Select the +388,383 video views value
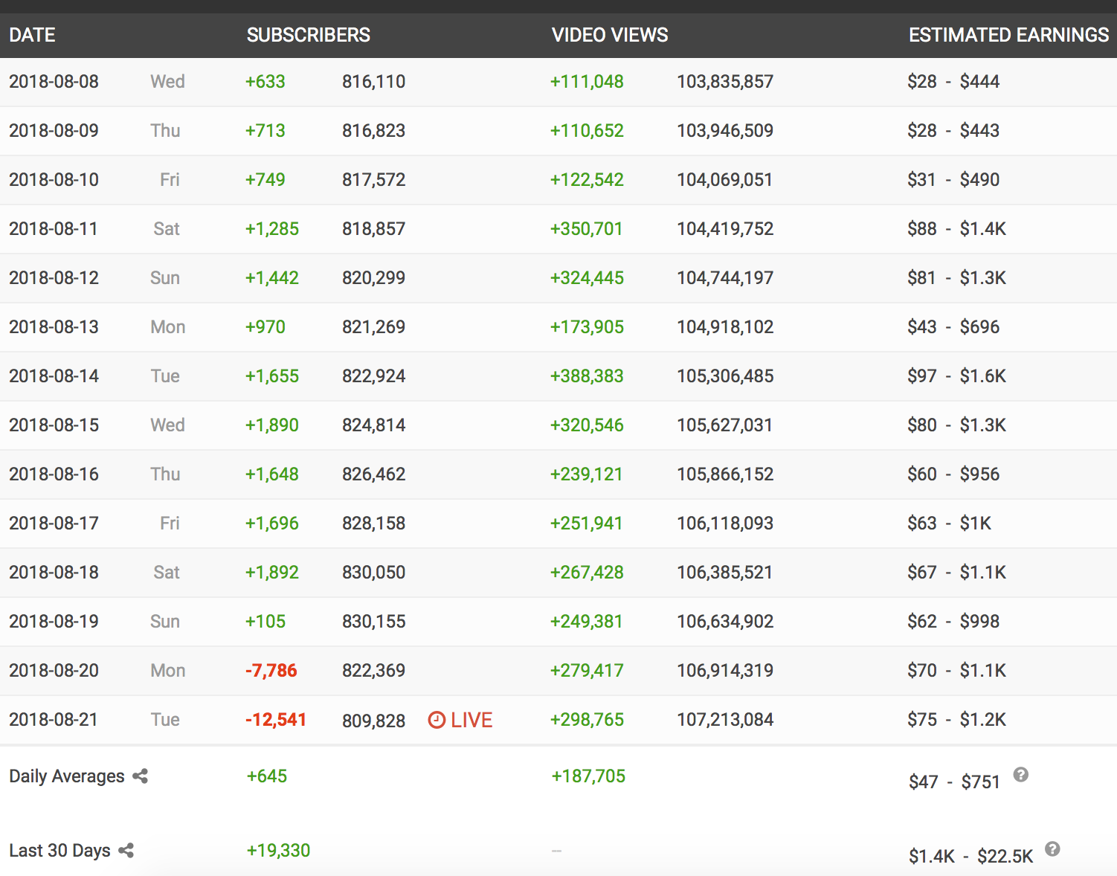 click(587, 376)
